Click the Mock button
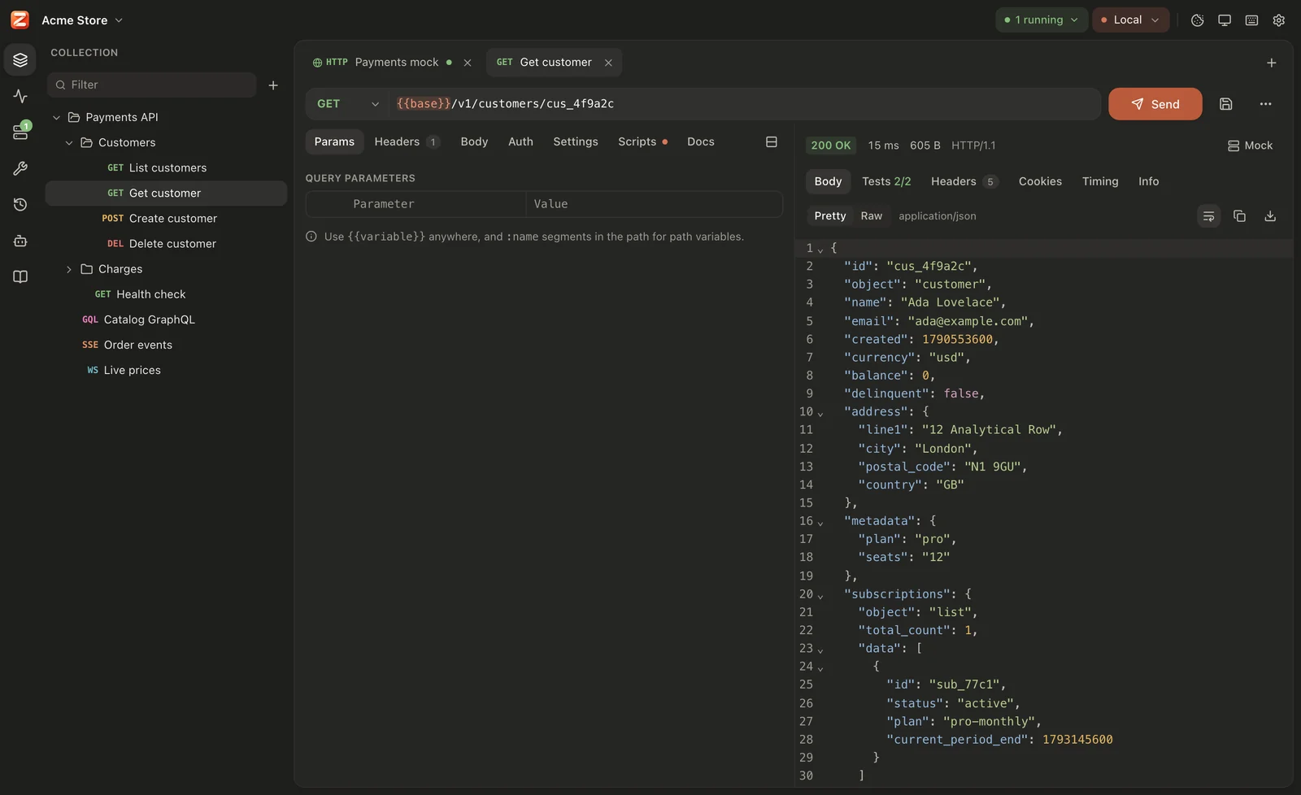Screen dimensions: 1301x795 point(1250,146)
